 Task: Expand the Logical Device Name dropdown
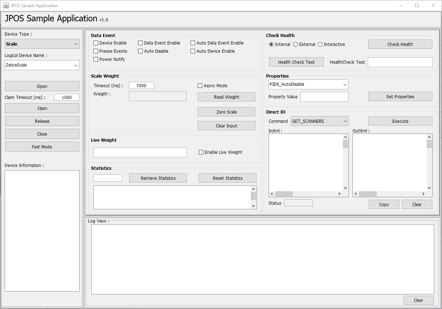tap(42, 65)
